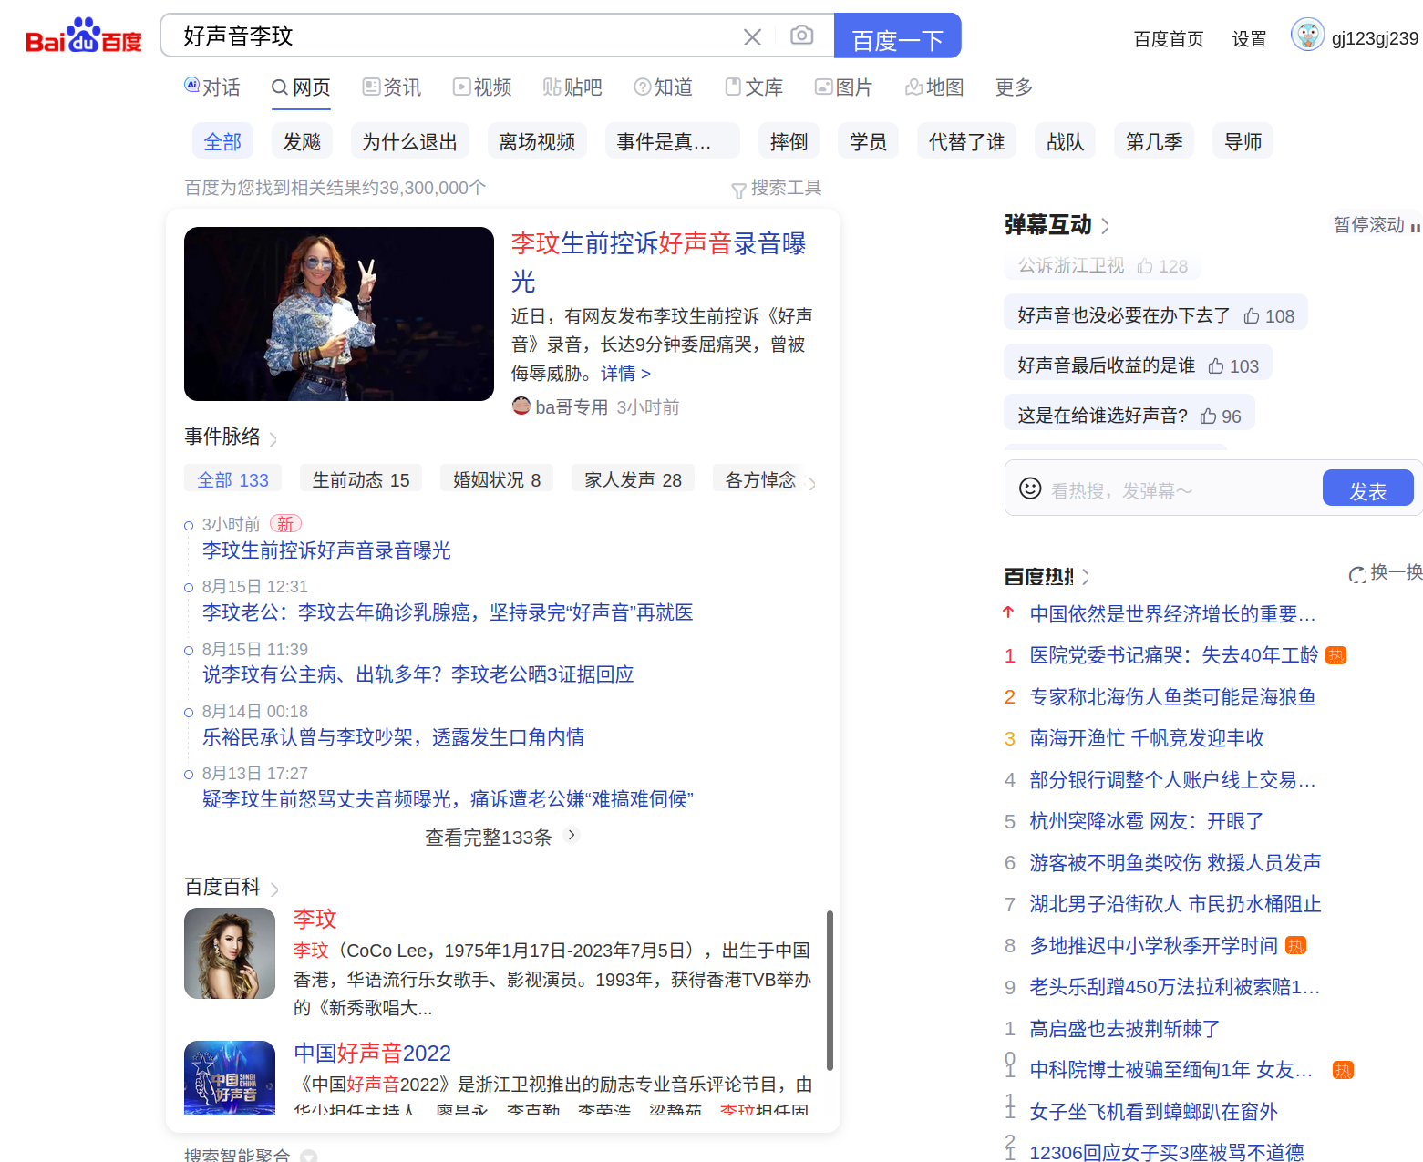Select the 代替了谁 filter chip
The width and height of the screenshot is (1423, 1162).
(x=966, y=142)
